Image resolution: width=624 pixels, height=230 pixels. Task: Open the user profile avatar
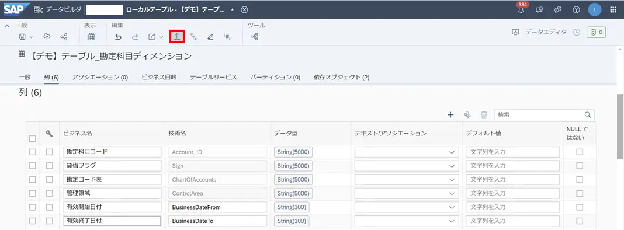click(595, 9)
